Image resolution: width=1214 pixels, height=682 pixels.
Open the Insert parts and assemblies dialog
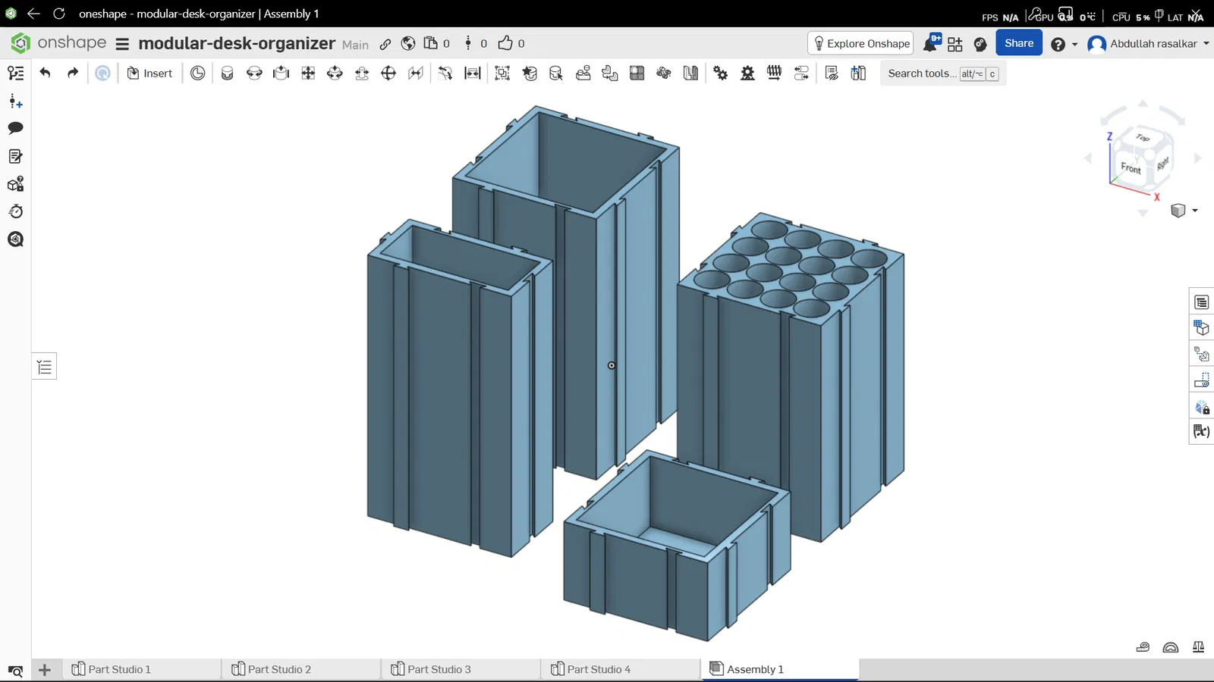(149, 73)
